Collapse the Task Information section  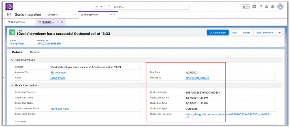pos(12,60)
